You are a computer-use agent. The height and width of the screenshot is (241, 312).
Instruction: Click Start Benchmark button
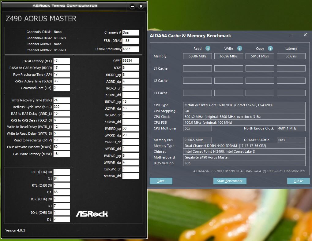click(x=230, y=181)
